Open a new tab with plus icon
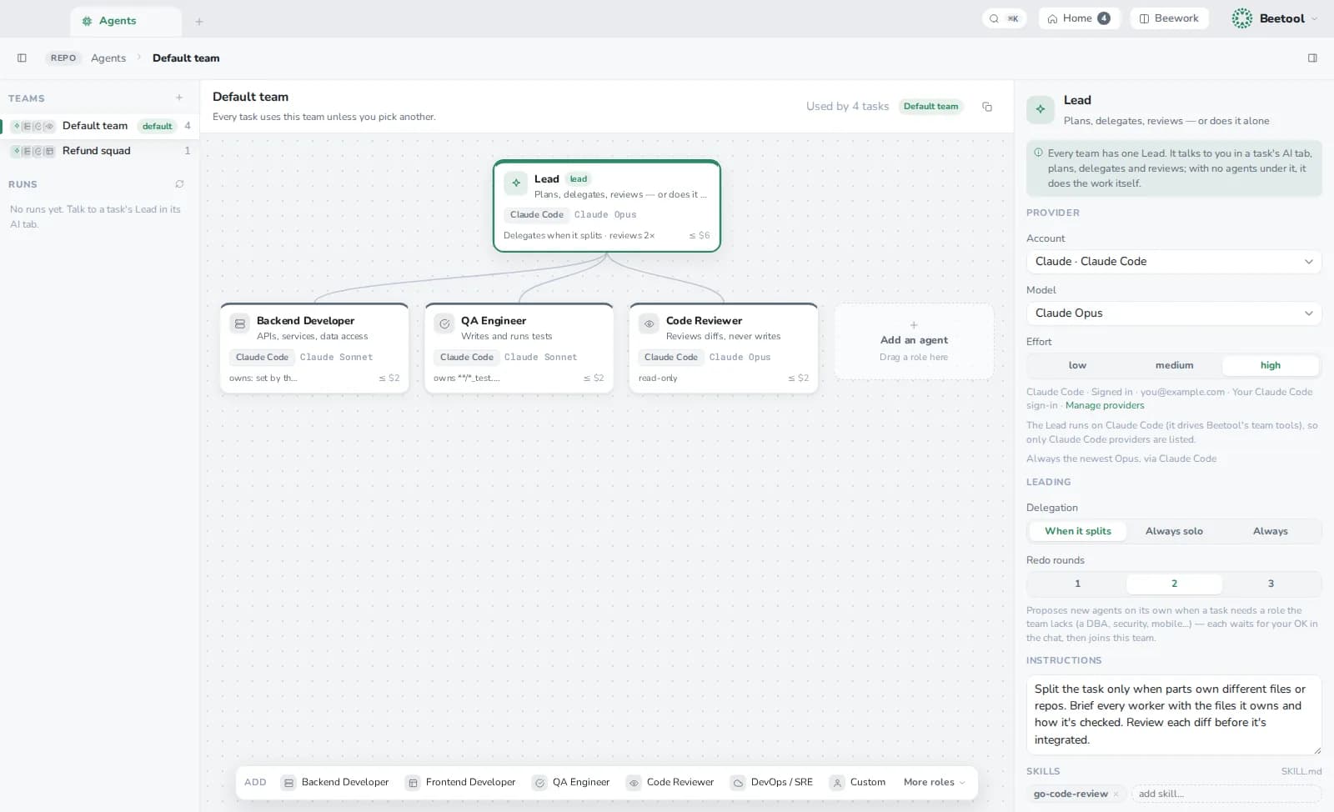1334x812 pixels. coord(199,22)
